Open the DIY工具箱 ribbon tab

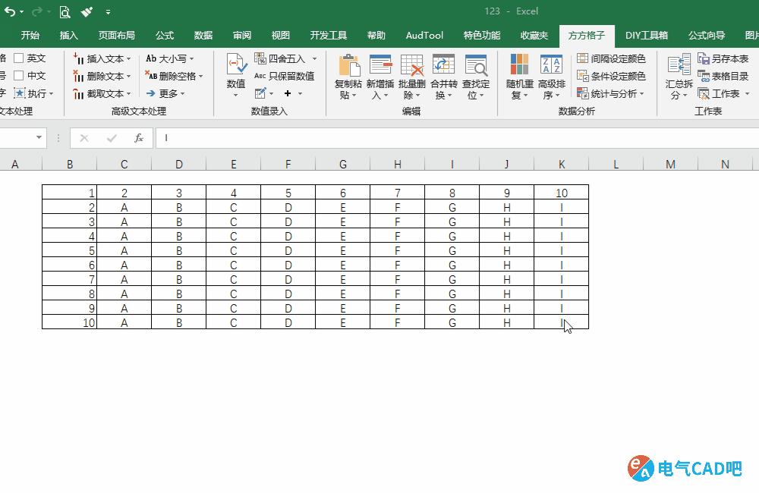(646, 34)
